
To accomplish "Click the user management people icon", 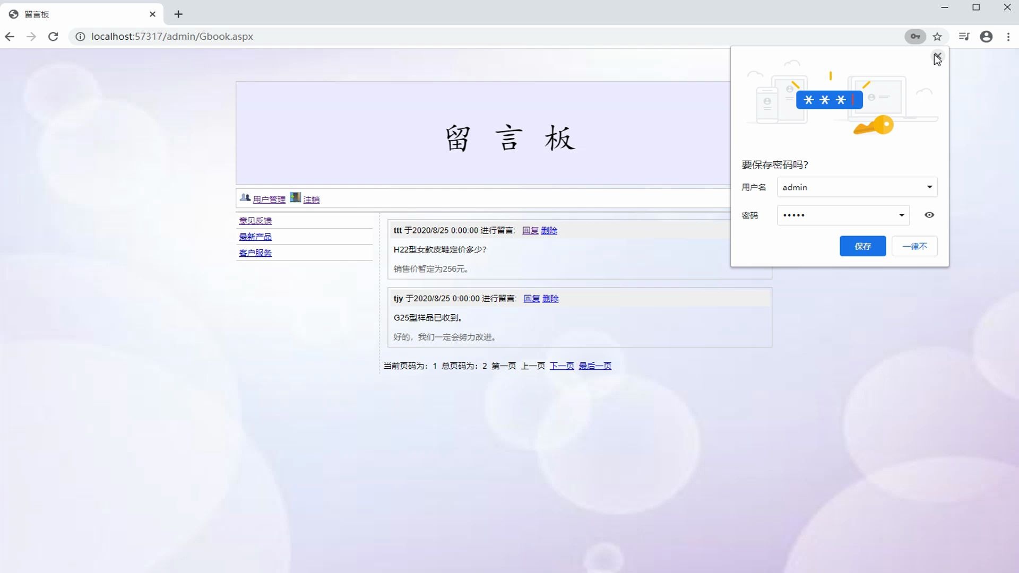I will [245, 198].
